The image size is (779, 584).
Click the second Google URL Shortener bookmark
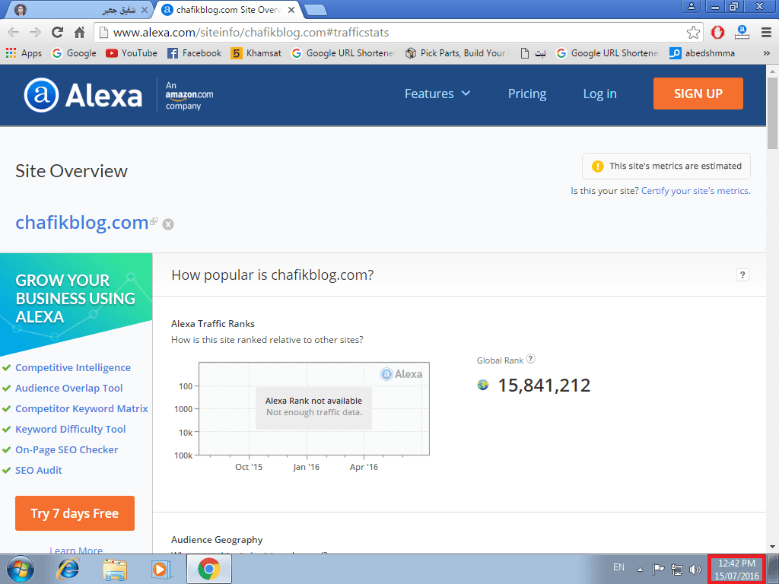(607, 53)
